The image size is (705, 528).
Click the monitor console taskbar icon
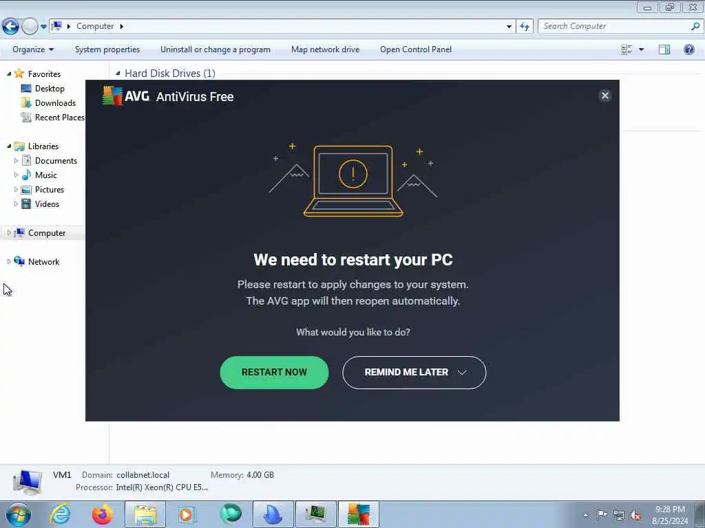tap(315, 514)
